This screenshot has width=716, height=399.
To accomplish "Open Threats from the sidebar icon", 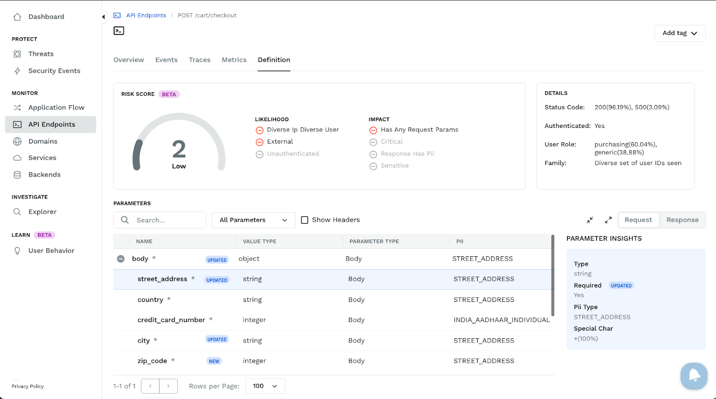I will click(17, 54).
